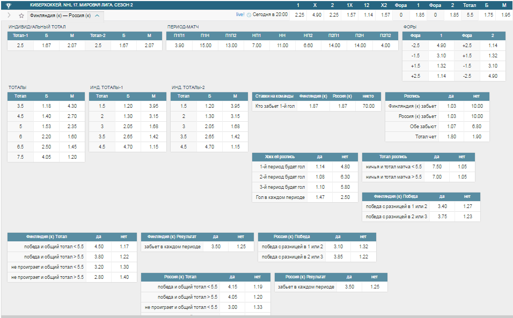Choose П1П1 period-match odds 3.90
Viewport: 513px width, 318px height.
coord(179,46)
